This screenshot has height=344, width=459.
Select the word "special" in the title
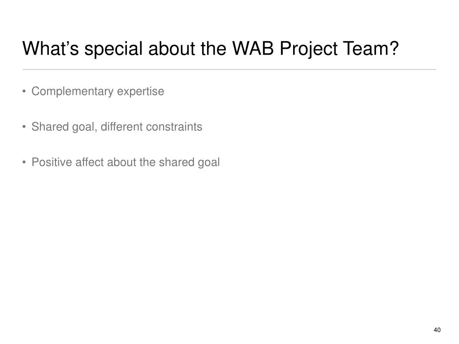(x=113, y=49)
